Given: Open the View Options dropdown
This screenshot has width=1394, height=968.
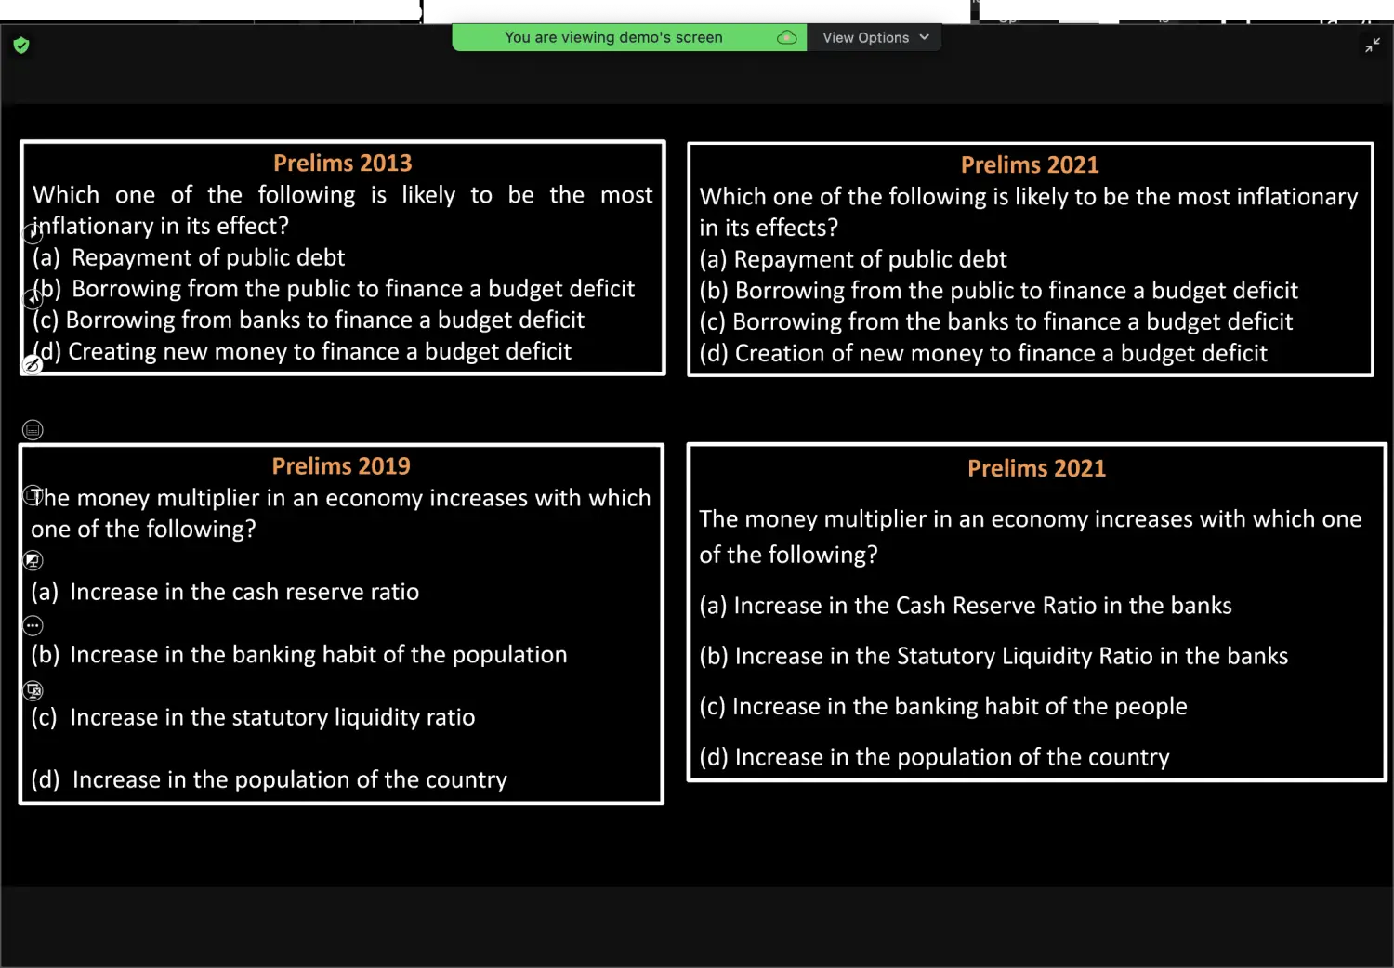Looking at the screenshot, I should (x=875, y=37).
